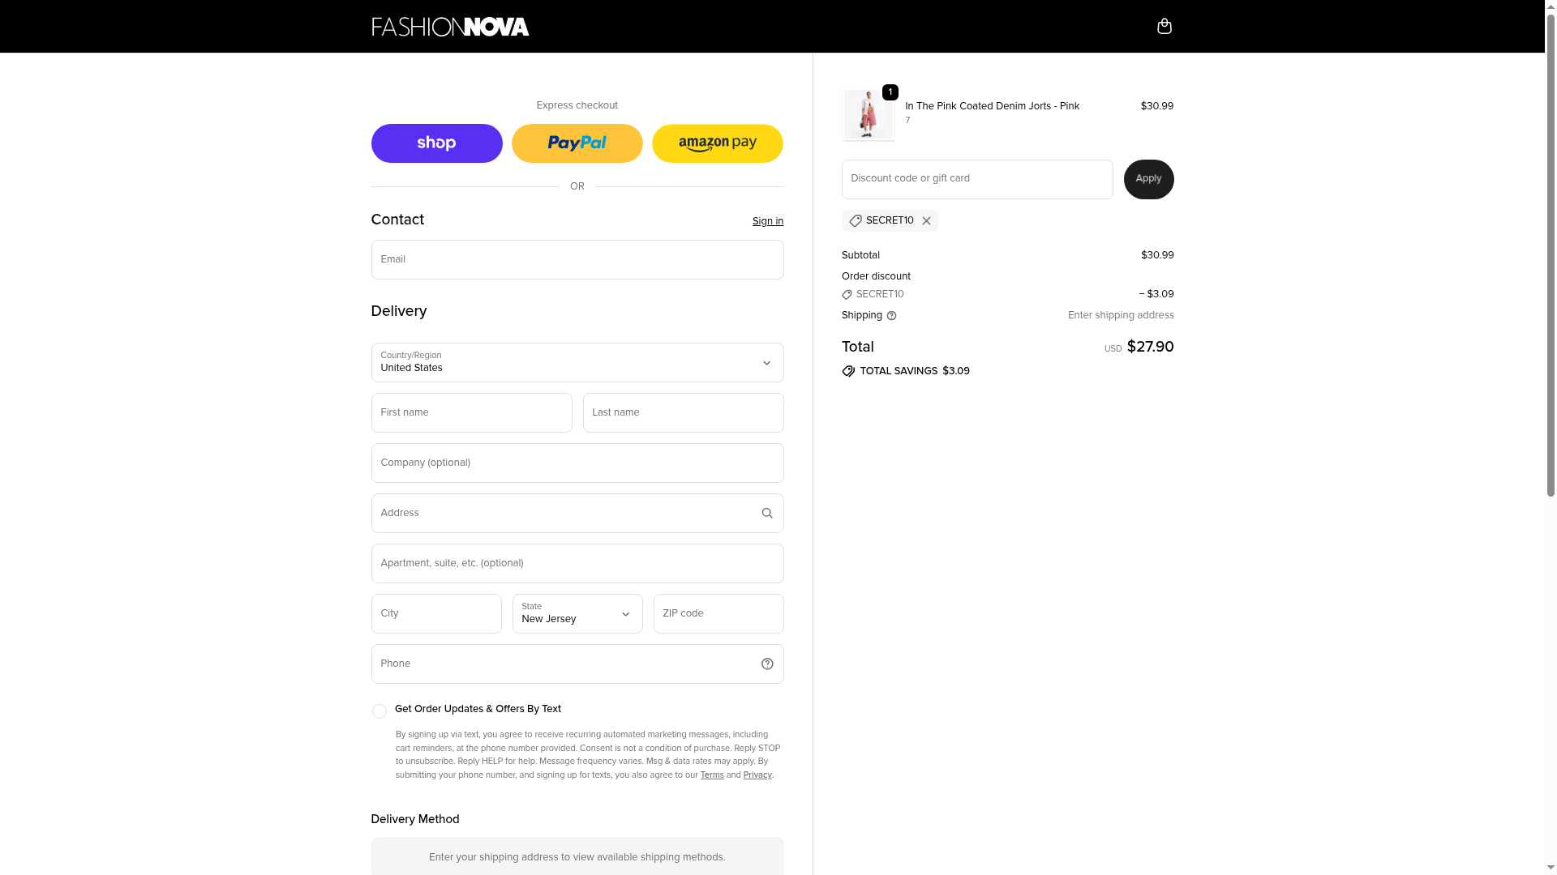Viewport: 1557px width, 875px height.
Task: Click the Pink Coated Denim Jorts thumbnail
Action: point(868,115)
